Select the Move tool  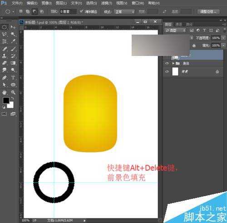(13, 27)
